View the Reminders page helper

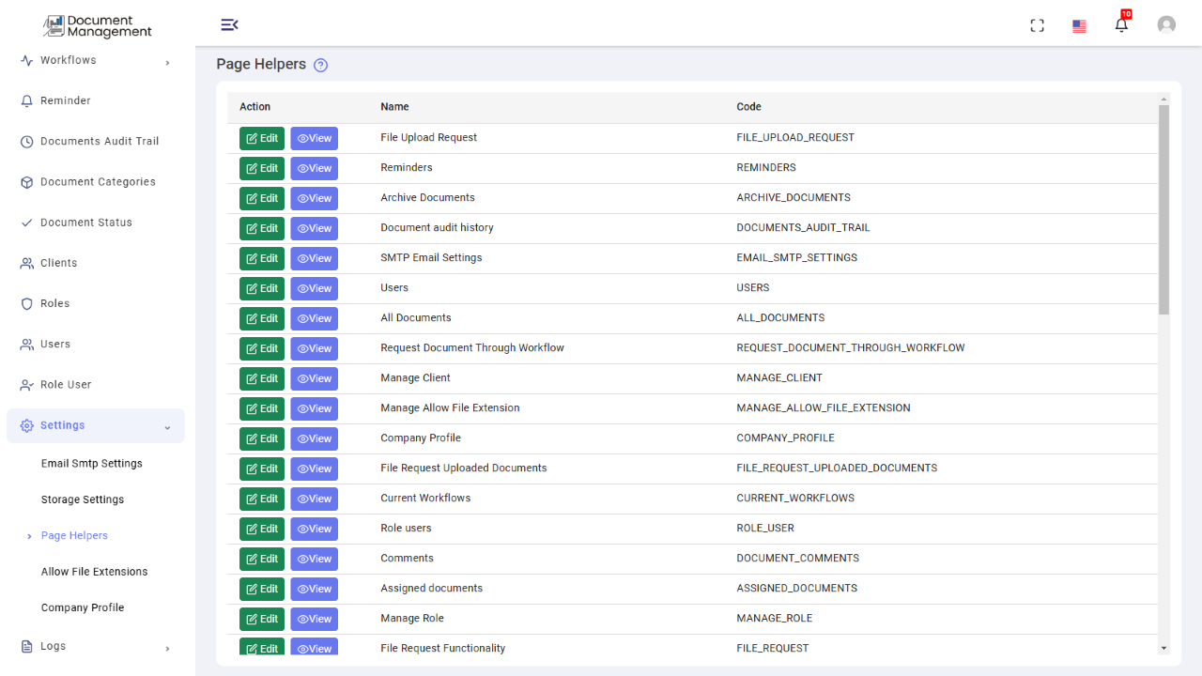coord(314,168)
